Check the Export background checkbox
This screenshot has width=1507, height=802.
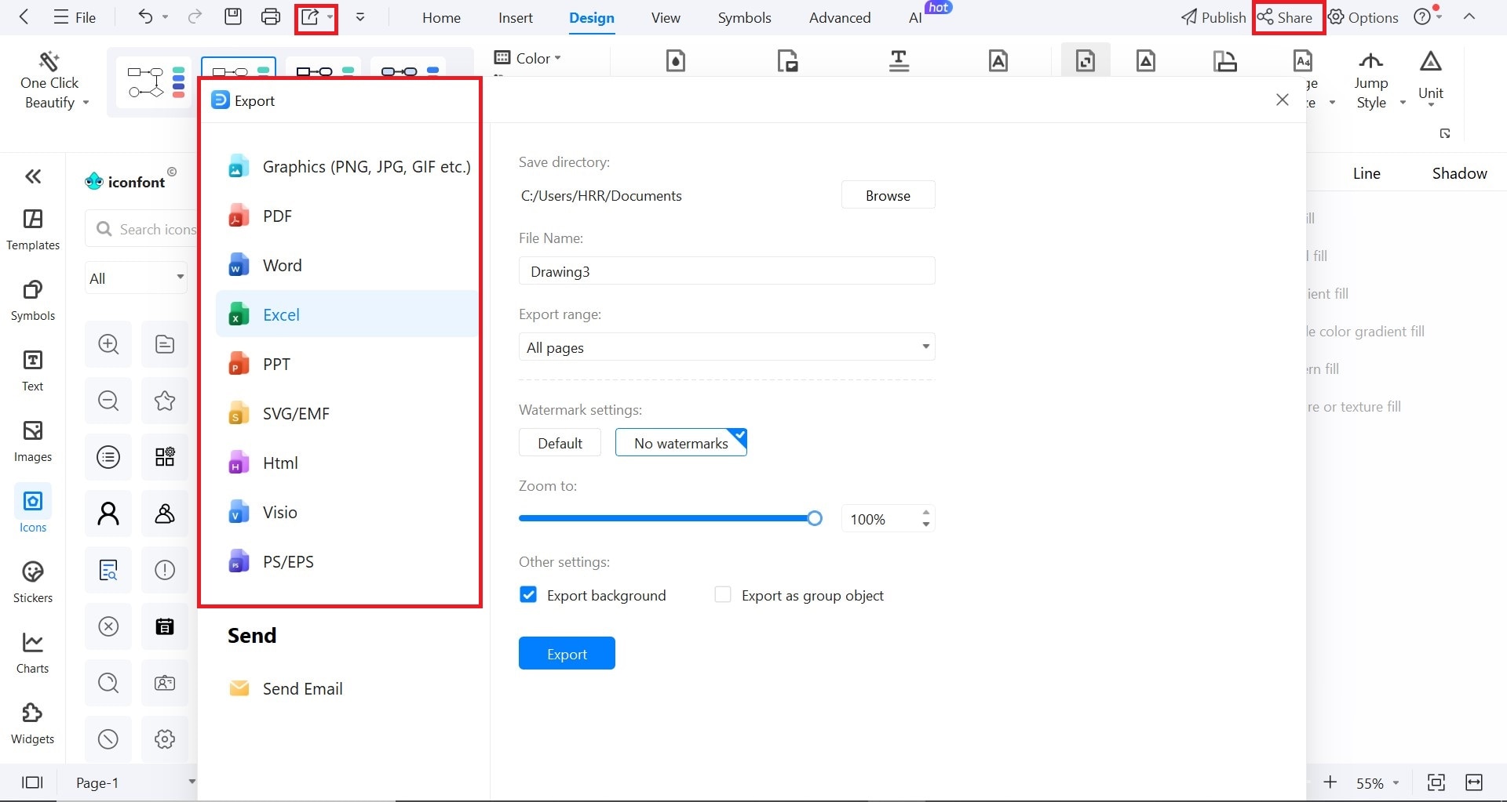528,595
